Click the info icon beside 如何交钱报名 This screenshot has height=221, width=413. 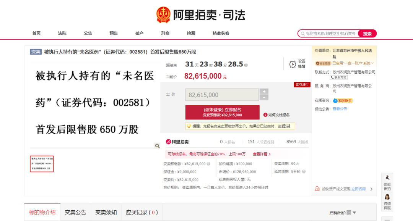click(265, 115)
